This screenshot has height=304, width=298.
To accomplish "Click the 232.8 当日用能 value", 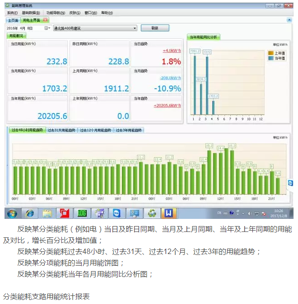I will (x=57, y=61).
